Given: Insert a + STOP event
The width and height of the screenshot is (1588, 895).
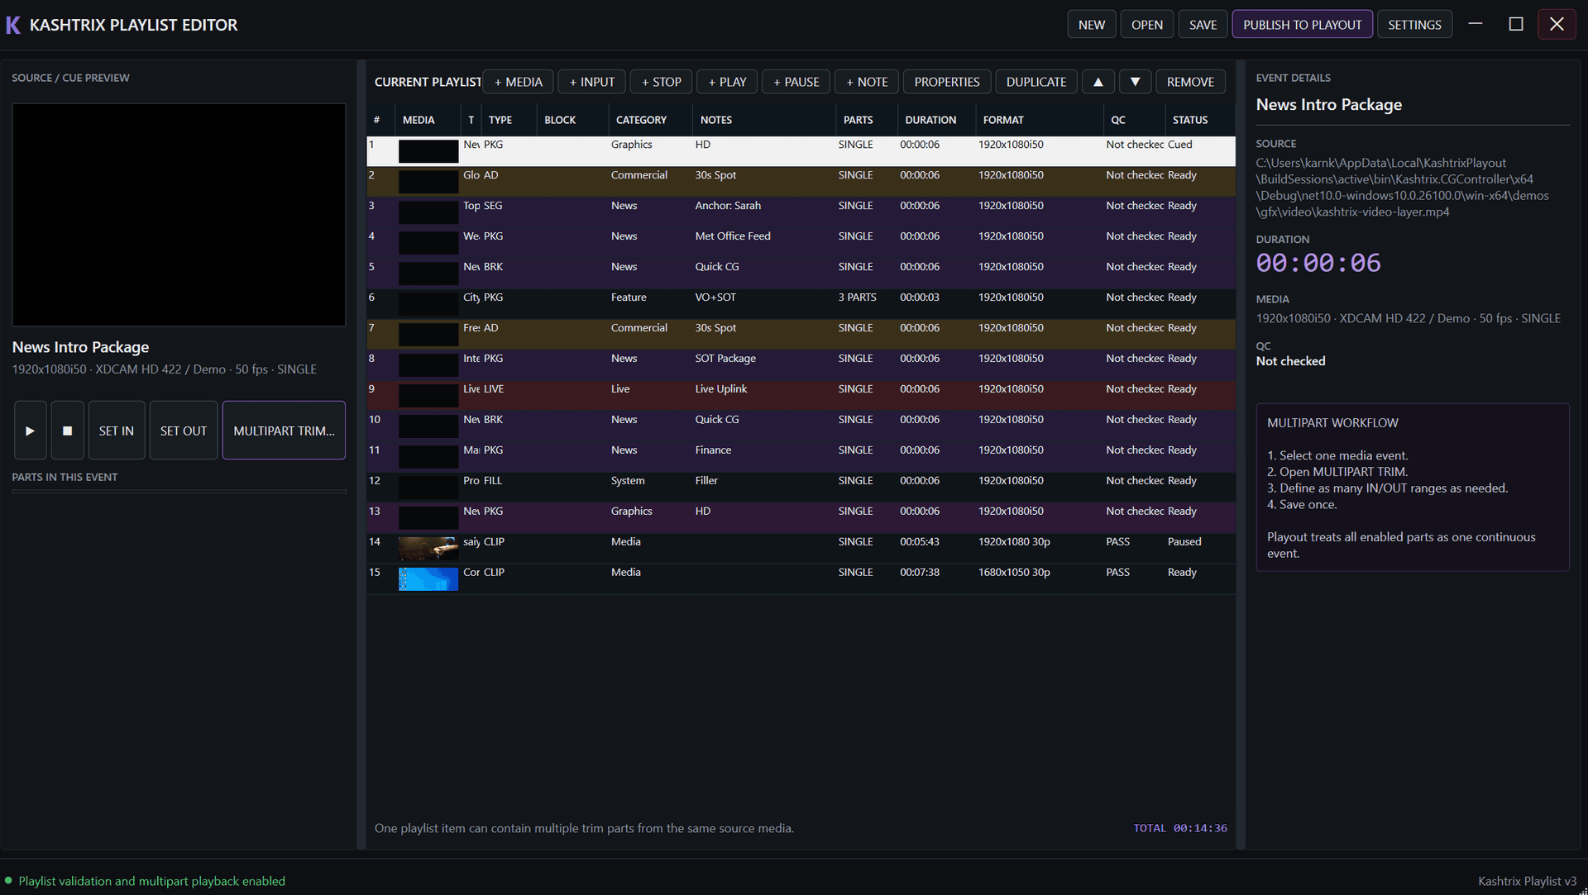Looking at the screenshot, I should (x=661, y=82).
